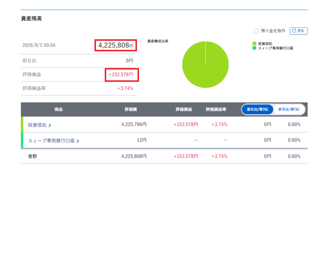Click the 評価損益 column header
This screenshot has width=335, height=273.
click(184, 109)
